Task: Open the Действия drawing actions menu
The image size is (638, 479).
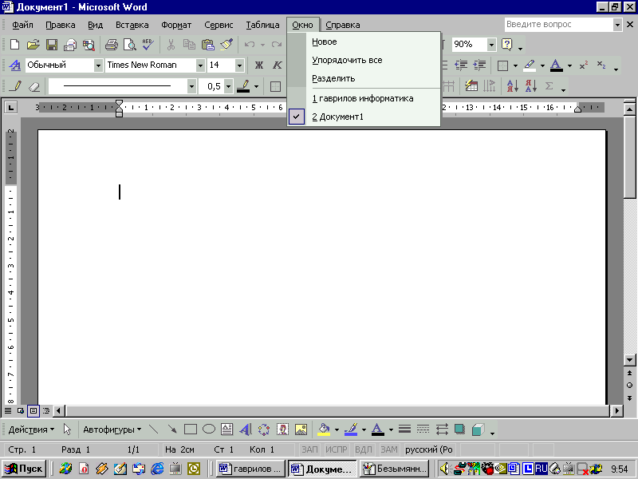Action: pyautogui.click(x=31, y=430)
